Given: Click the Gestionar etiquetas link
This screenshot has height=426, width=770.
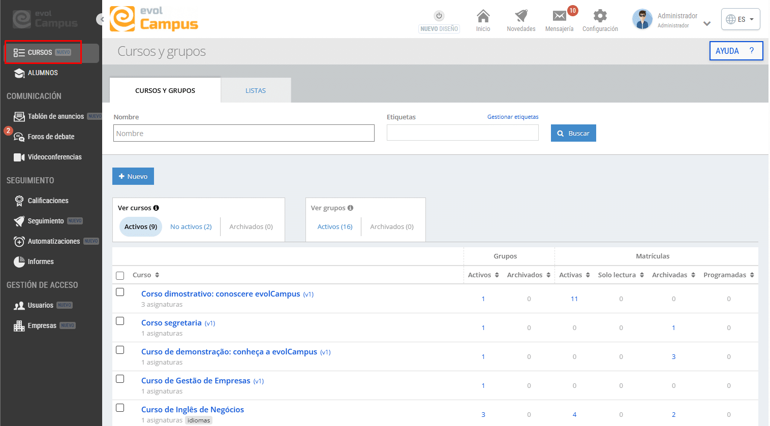Looking at the screenshot, I should click(512, 117).
